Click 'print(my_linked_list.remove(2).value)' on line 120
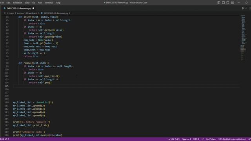 coord(38,135)
